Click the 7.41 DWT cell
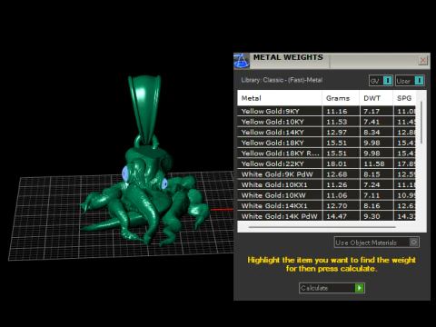The height and width of the screenshot is (327, 436). pos(376,122)
